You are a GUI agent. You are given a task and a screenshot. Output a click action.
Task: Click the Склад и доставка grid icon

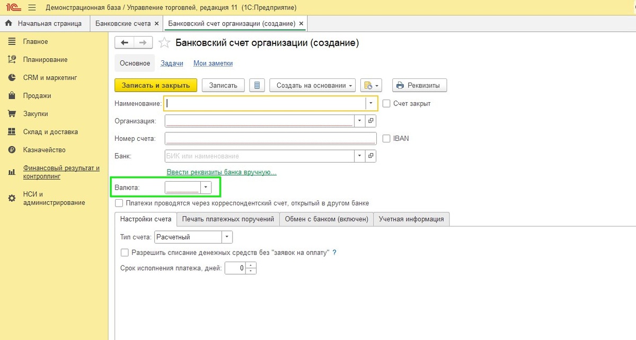[12, 132]
